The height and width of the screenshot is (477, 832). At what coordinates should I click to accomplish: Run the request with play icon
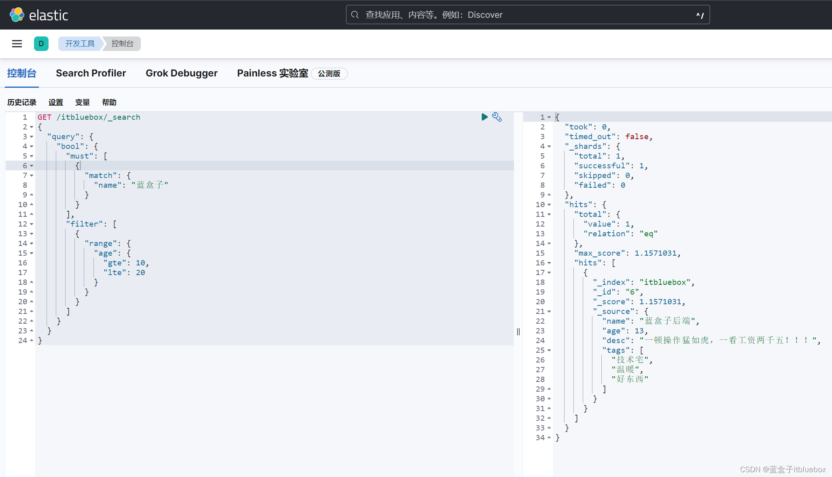point(484,117)
